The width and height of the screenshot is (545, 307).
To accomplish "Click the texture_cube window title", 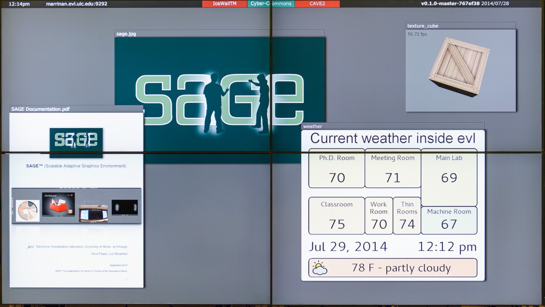I will click(460, 26).
